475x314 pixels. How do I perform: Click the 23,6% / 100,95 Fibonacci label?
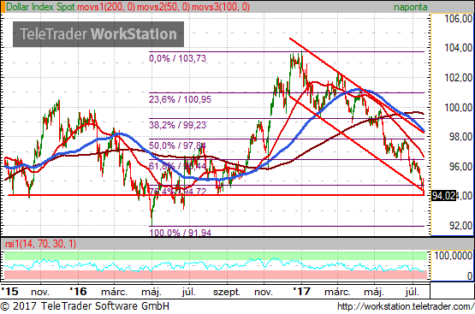(x=180, y=99)
